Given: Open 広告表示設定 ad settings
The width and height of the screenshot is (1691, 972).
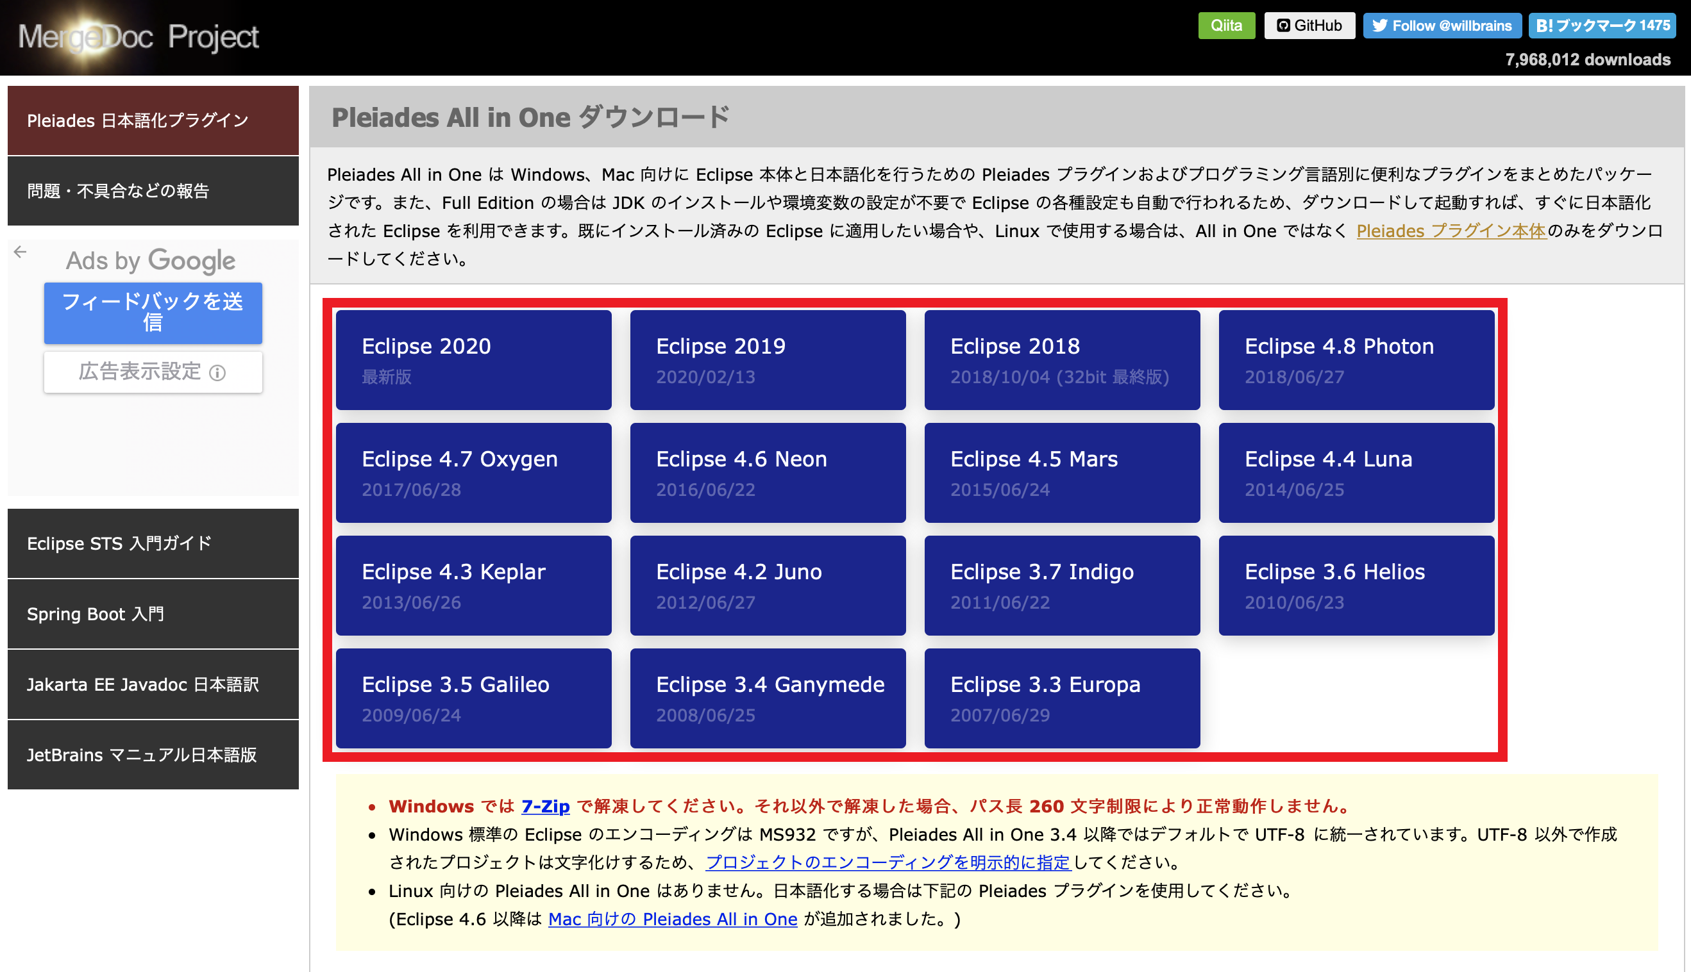Looking at the screenshot, I should 153,372.
